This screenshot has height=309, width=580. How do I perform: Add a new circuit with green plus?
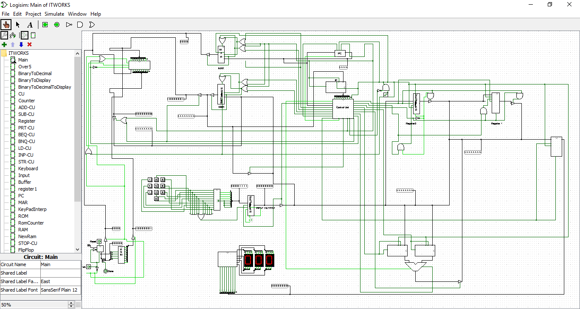tap(4, 45)
